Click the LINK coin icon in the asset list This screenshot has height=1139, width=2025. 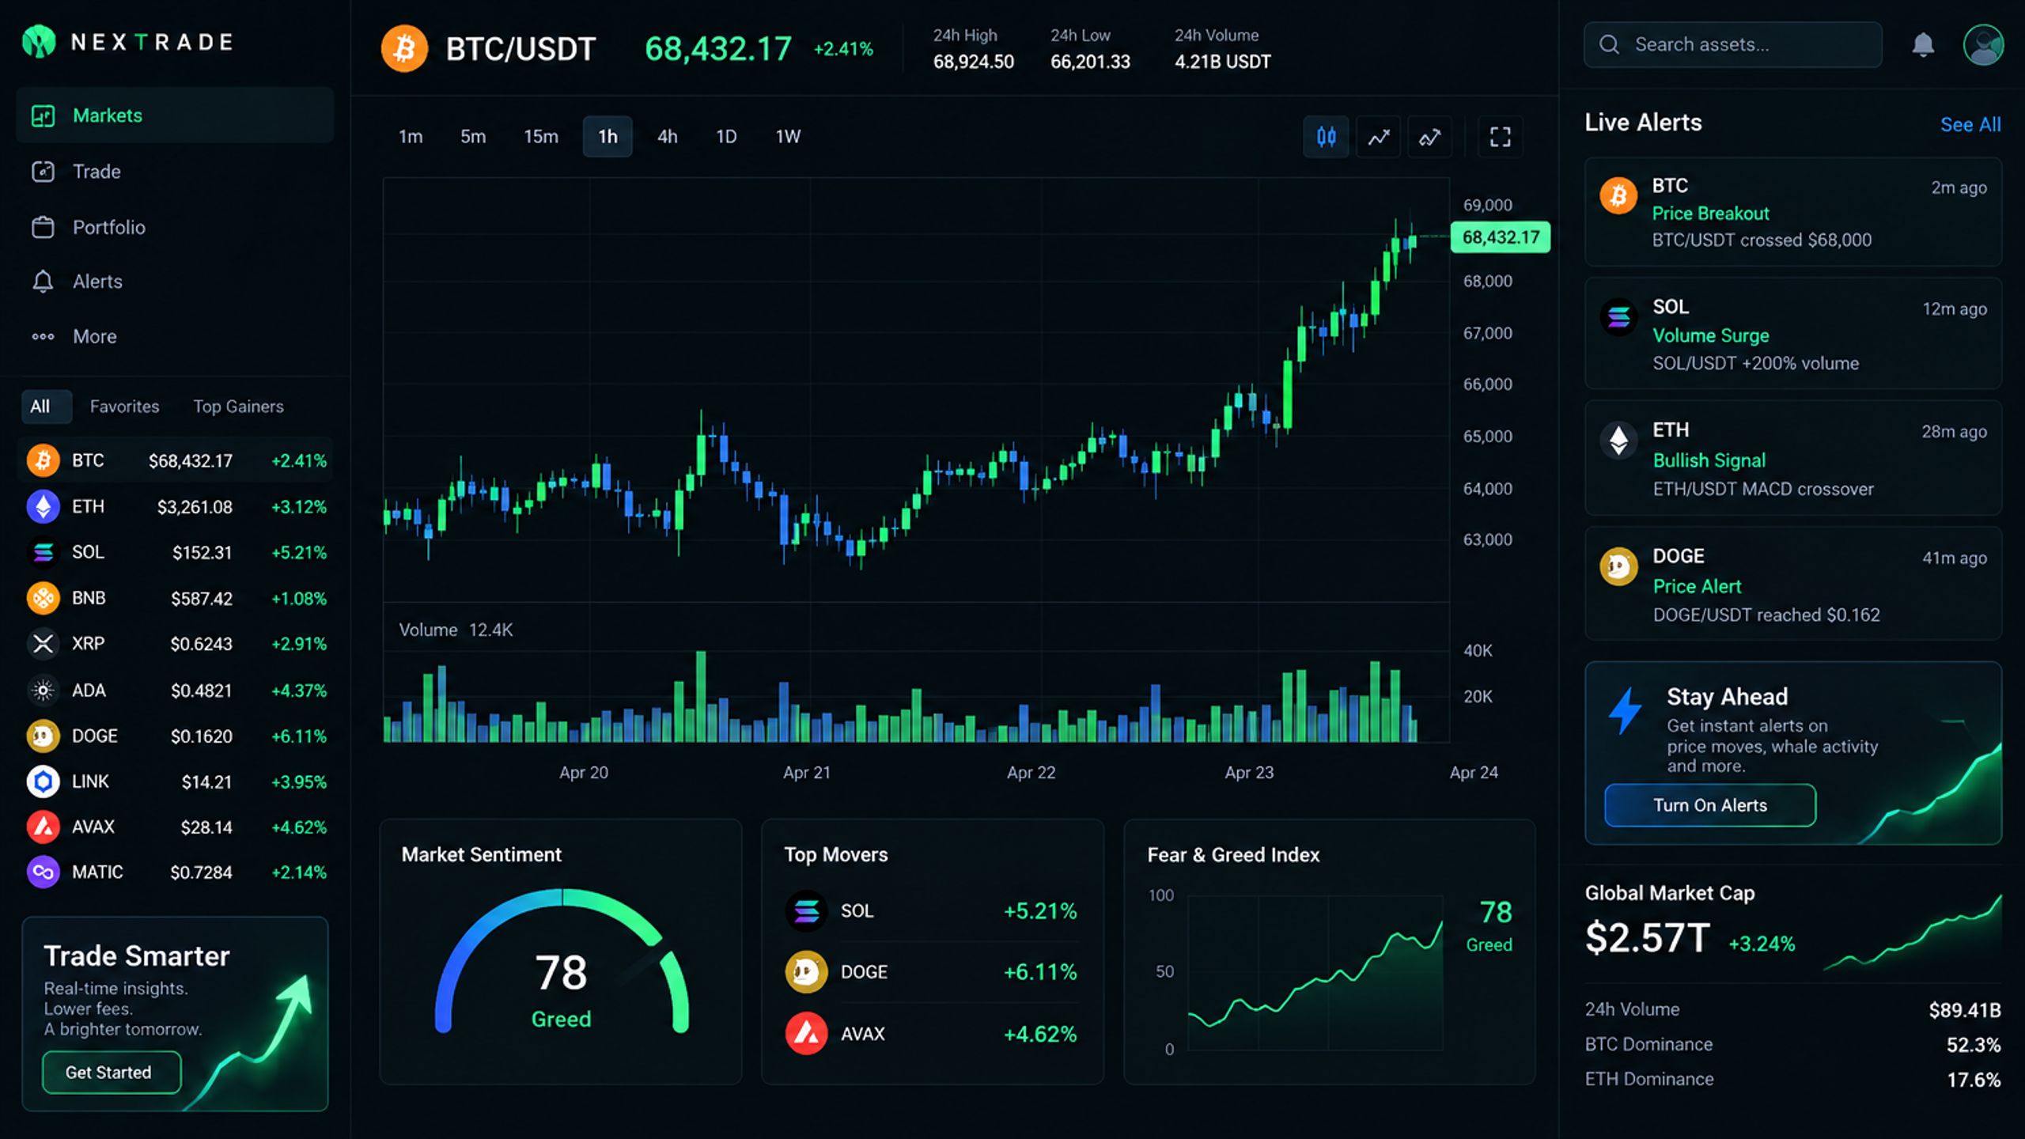pyautogui.click(x=43, y=781)
